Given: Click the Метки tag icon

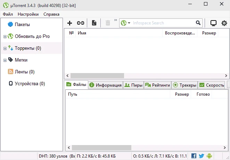Looking at the screenshot, I should [x=10, y=59].
